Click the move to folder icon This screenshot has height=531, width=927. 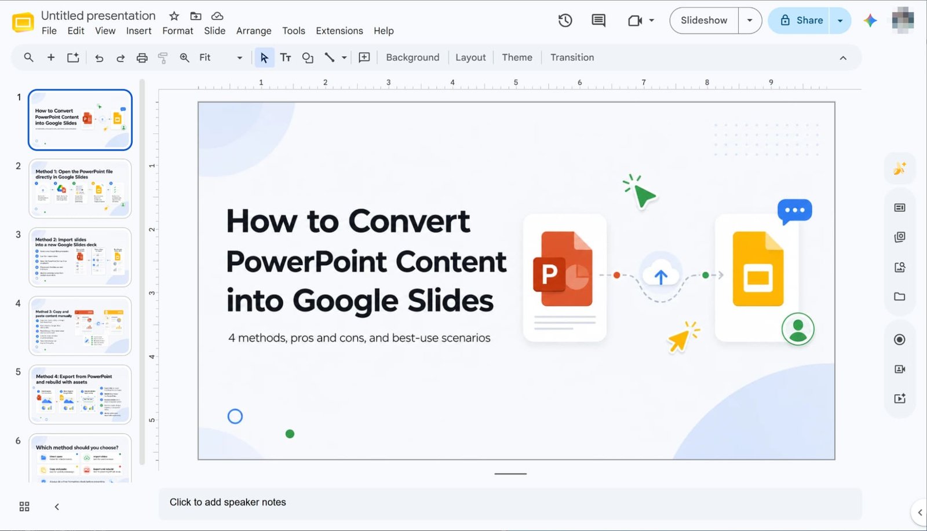pyautogui.click(x=196, y=16)
